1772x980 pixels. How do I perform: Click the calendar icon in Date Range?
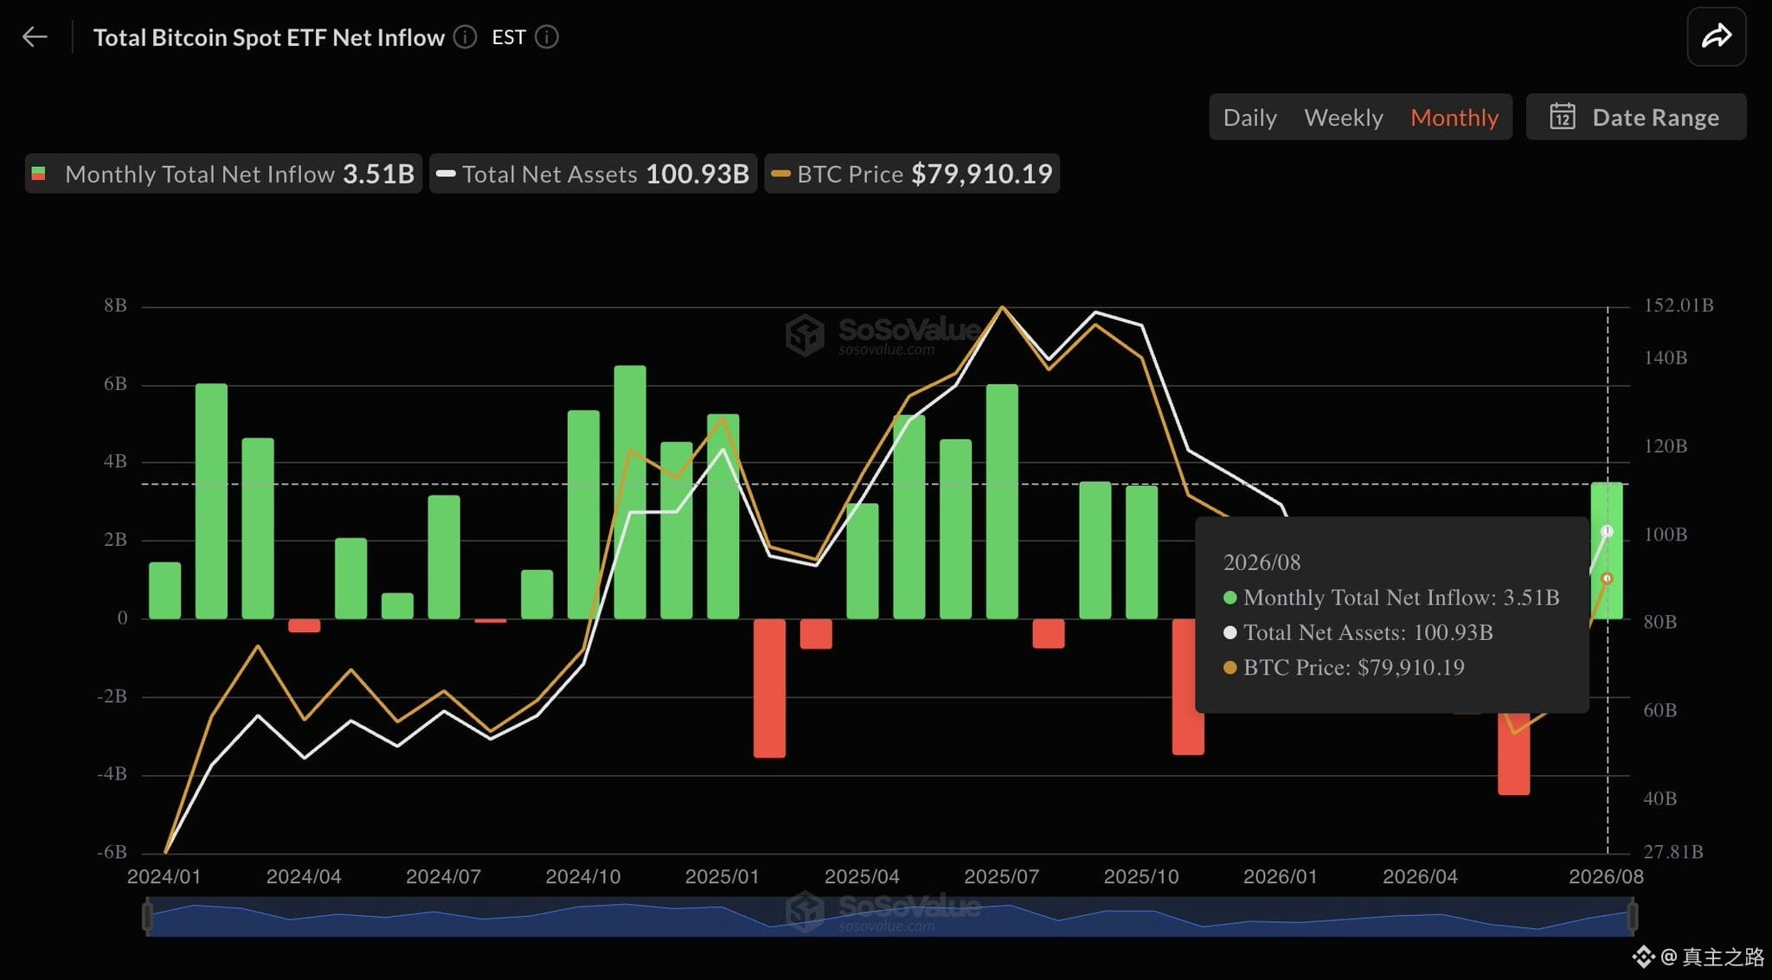point(1562,117)
